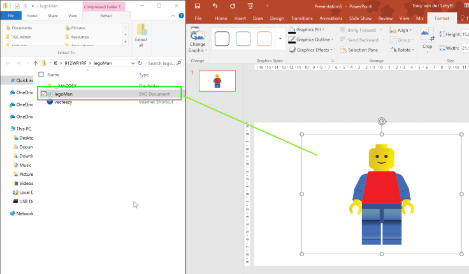The height and width of the screenshot is (274, 469).
Task: Choose the blue outline graphics style
Action: (x=243, y=39)
